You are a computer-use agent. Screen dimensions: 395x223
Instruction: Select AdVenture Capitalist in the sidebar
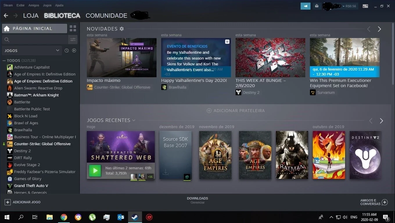click(x=32, y=67)
